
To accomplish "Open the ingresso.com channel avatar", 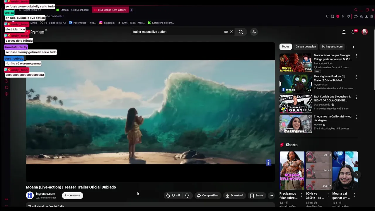I will pyautogui.click(x=30, y=195).
